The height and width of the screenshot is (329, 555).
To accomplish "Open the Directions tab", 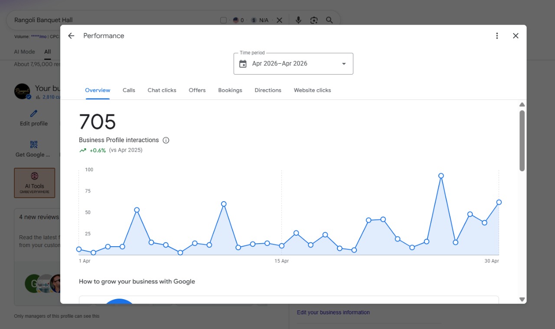I will (x=268, y=90).
